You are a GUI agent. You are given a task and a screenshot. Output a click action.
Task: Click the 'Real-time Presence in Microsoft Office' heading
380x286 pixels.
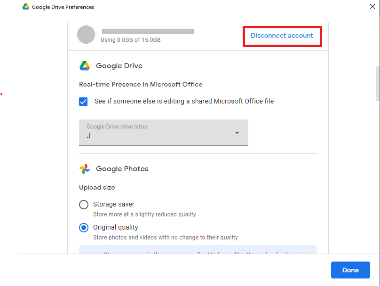pos(141,84)
